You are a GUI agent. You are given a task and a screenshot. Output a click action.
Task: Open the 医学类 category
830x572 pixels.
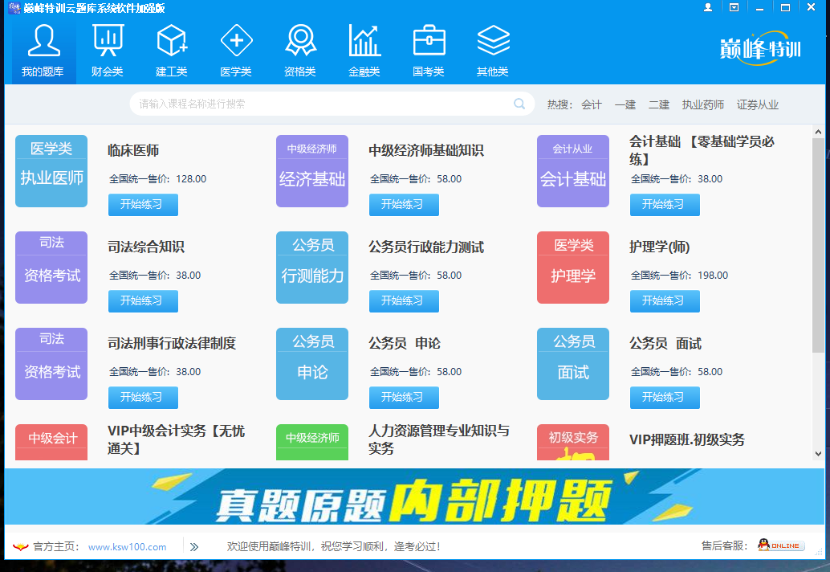click(236, 51)
